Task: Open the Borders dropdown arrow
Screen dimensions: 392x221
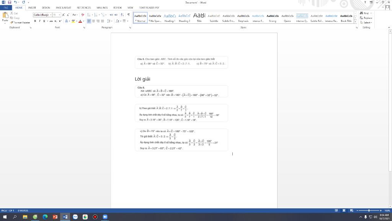Action: pos(127,21)
